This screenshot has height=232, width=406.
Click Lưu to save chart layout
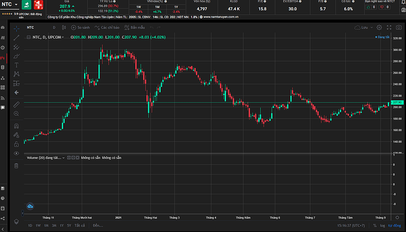click(x=361, y=28)
